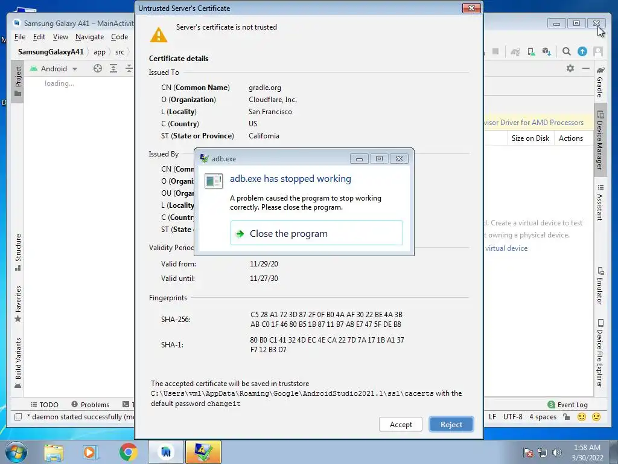Screen dimensions: 618x464
Task: Click the Expand All icon in the Project panel
Action: click(113, 68)
